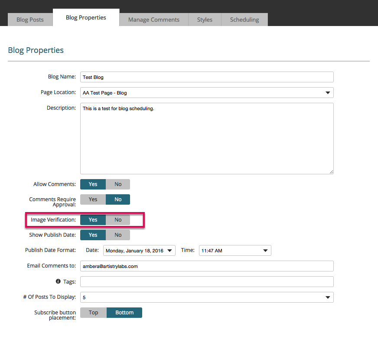The width and height of the screenshot is (378, 343).
Task: Open the Styles tab
Action: 205,20
